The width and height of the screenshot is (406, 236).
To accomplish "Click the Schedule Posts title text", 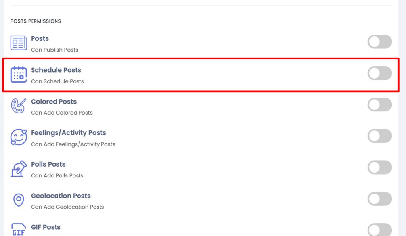I will coord(56,70).
